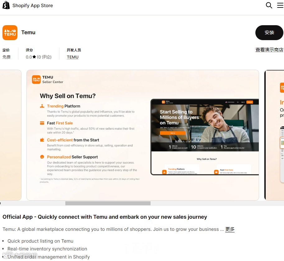Click the 安装 install button
This screenshot has width=284, height=261.
(269, 33)
